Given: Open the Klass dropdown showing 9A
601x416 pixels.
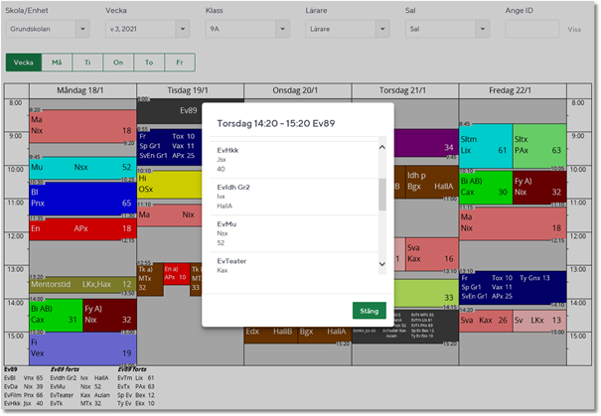Looking at the screenshot, I should tap(248, 29).
